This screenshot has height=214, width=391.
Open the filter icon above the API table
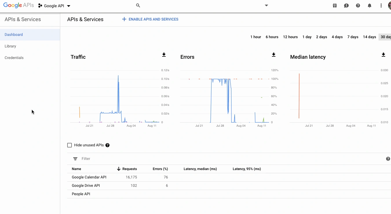pyautogui.click(x=76, y=158)
